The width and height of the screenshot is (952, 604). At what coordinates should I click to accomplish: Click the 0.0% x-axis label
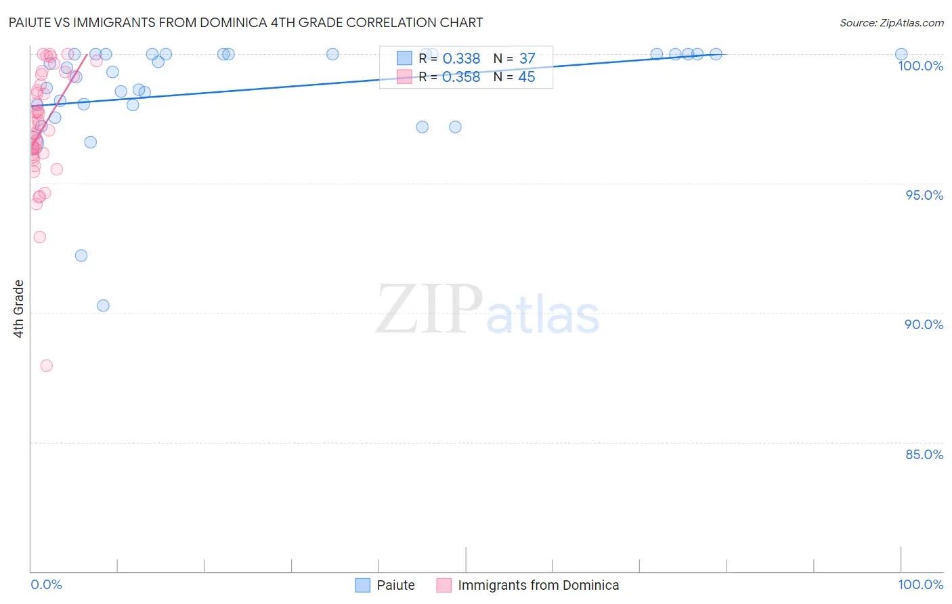47,584
